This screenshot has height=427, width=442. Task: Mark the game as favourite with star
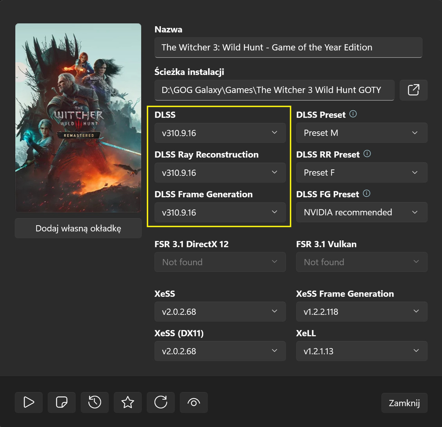pyautogui.click(x=128, y=402)
